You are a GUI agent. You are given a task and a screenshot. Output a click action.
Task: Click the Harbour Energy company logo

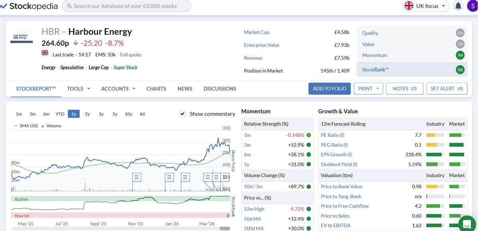tap(22, 36)
